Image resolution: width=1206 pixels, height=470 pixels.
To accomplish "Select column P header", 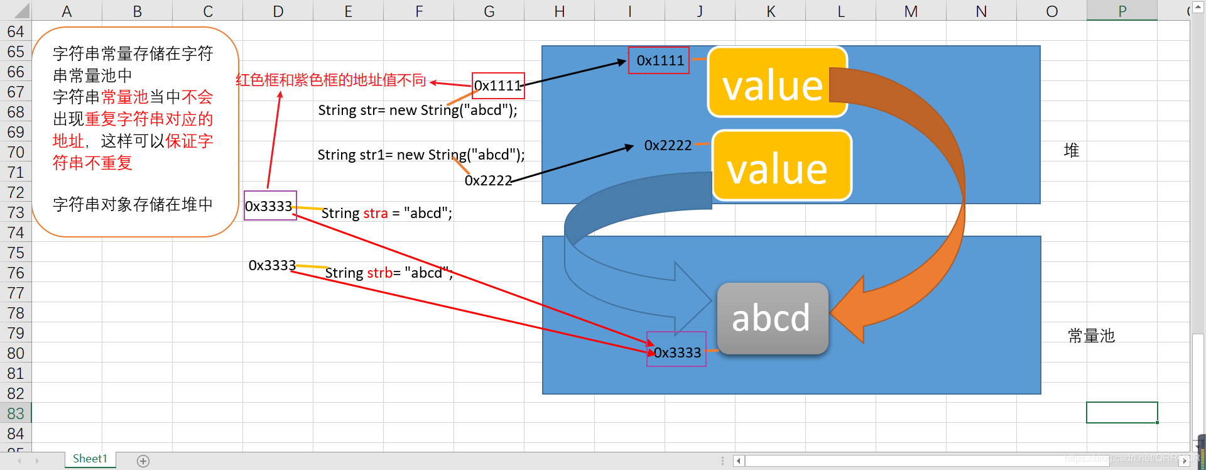I will [x=1122, y=11].
